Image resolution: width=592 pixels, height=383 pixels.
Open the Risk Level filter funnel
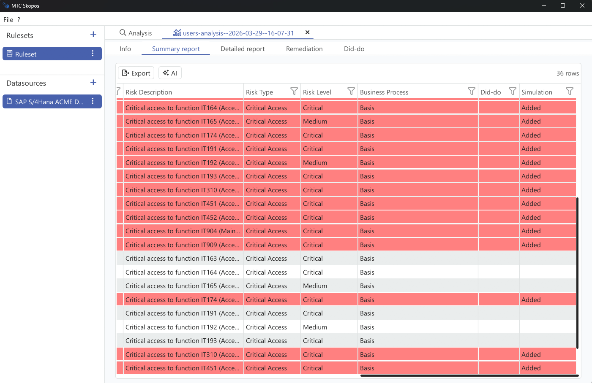point(351,91)
